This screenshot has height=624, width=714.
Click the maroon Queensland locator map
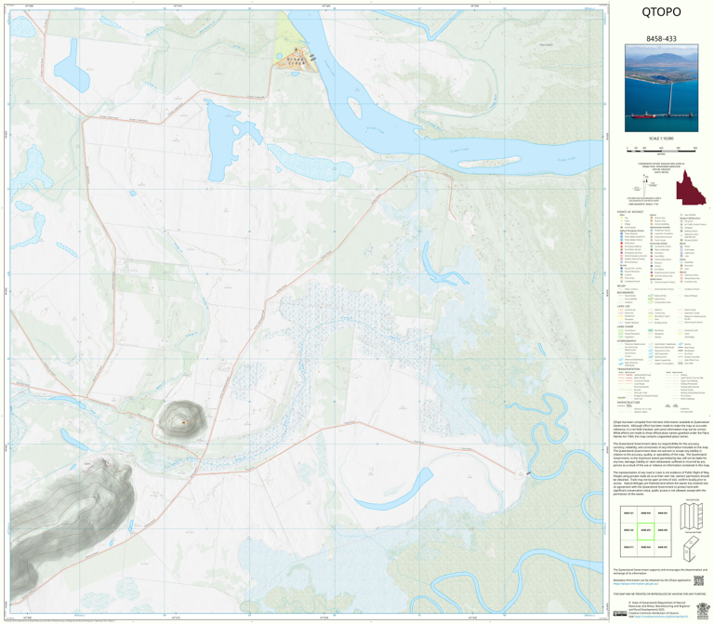[691, 188]
